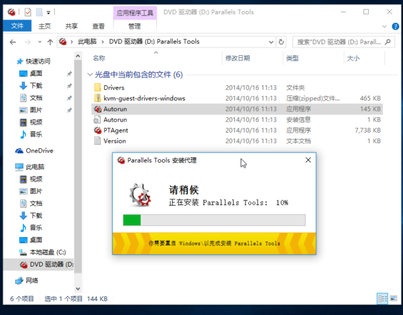Expand the ribbon with the chevron
This screenshot has height=315, width=403.
[384, 26]
